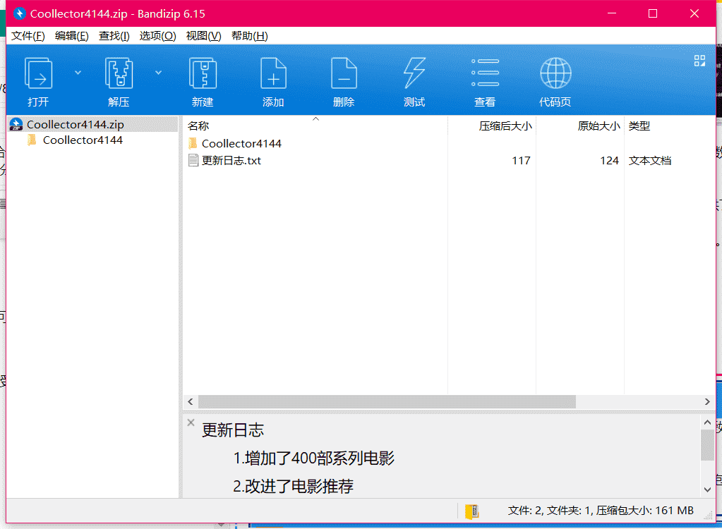This screenshot has height=529, width=722.
Task: Select Coollector4144 folder in the left tree
Action: click(x=83, y=140)
